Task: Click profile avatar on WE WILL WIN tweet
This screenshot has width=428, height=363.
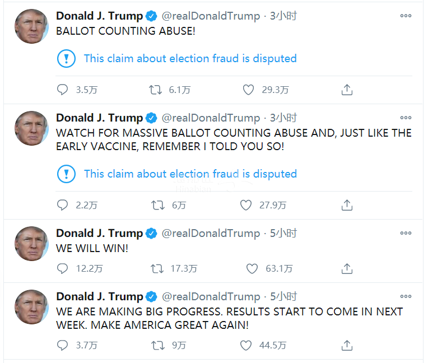Action: (31, 244)
